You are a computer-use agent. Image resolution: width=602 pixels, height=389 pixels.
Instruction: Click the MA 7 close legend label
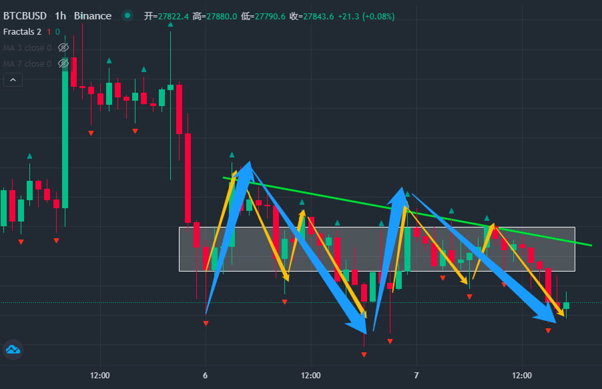coord(27,64)
